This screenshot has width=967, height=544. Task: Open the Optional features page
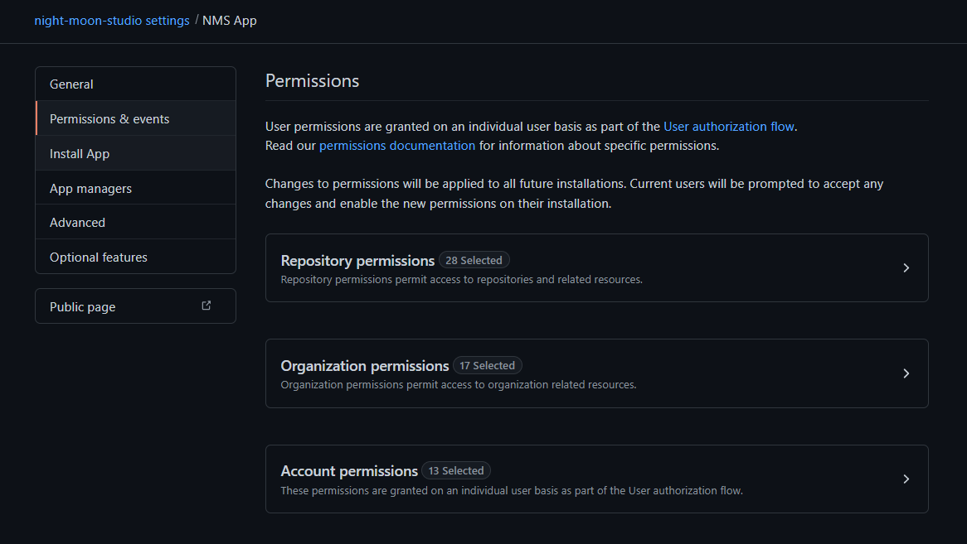[x=99, y=257]
